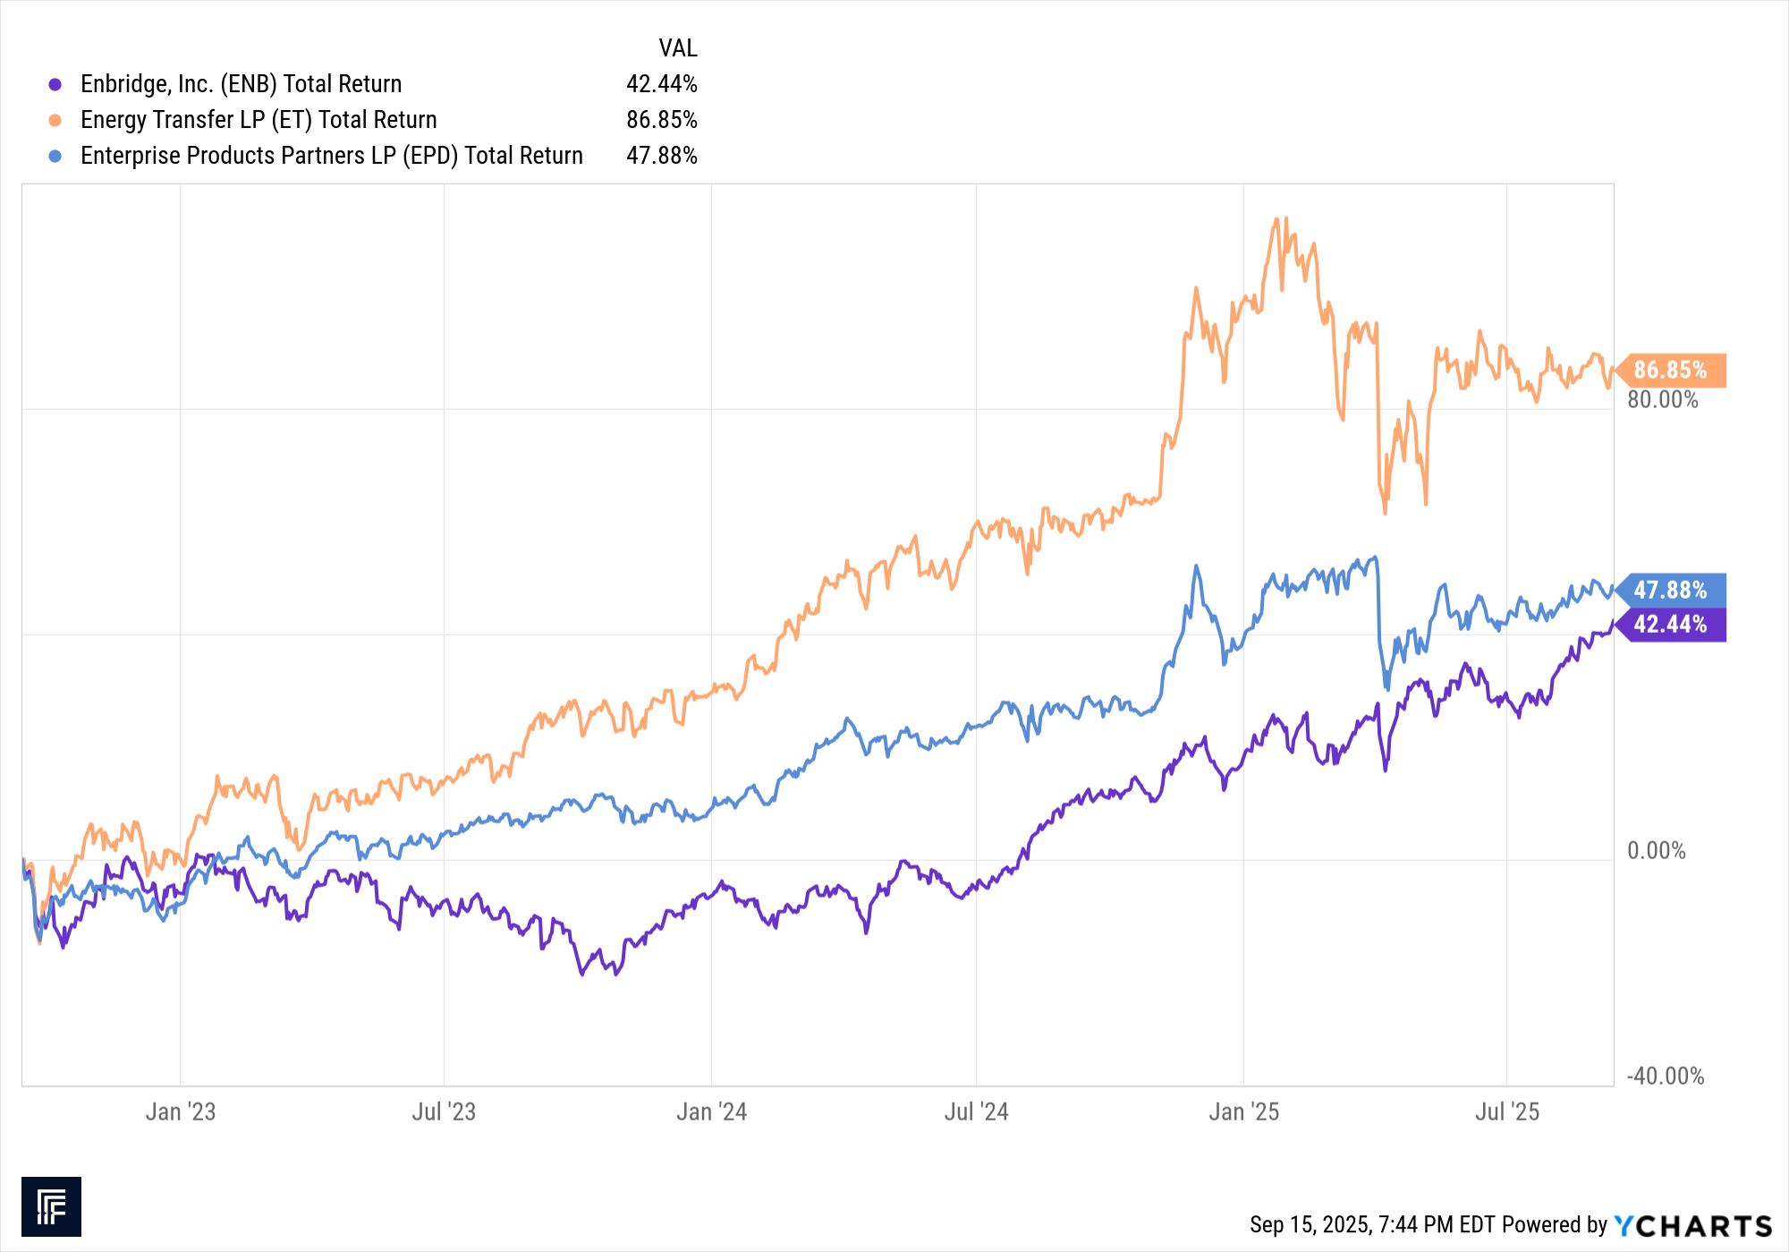The height and width of the screenshot is (1252, 1789).
Task: Select the Energy Transfer LP (ET) legend label
Action: (x=259, y=120)
